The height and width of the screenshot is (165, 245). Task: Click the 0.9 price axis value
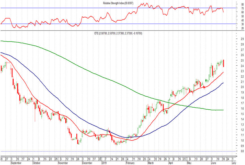coord(242,146)
